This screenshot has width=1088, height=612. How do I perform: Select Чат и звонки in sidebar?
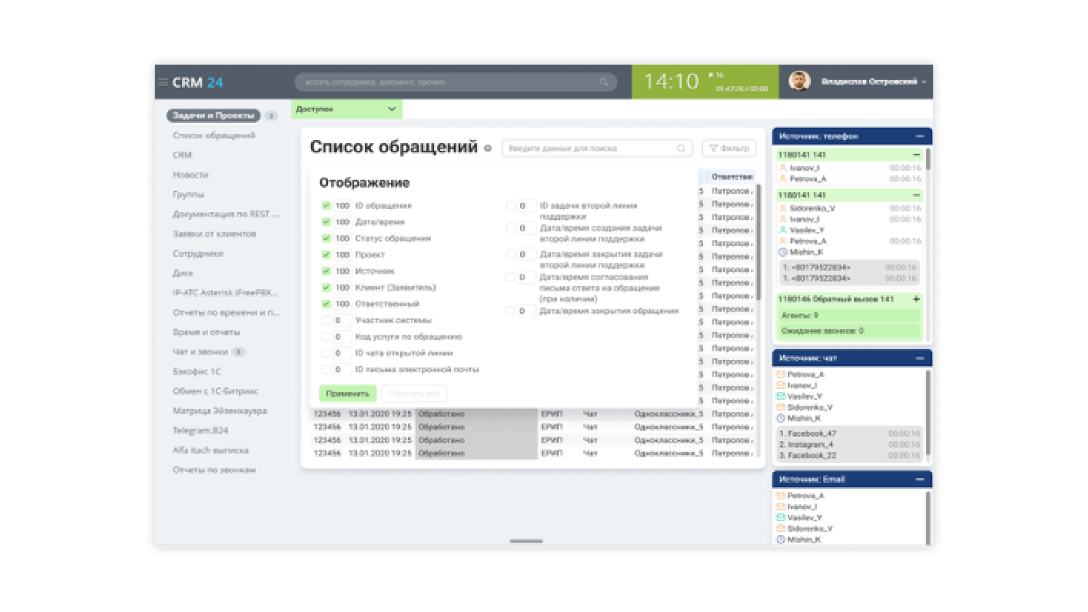pyautogui.click(x=200, y=352)
